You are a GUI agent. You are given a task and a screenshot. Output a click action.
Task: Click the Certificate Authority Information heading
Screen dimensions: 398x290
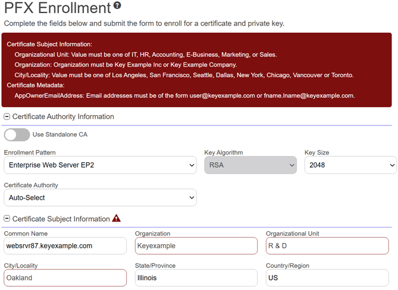click(x=63, y=116)
